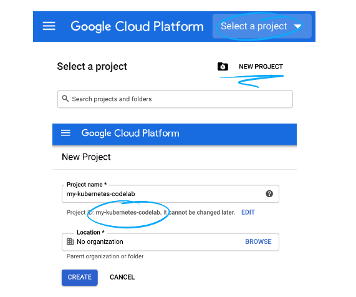Click the search magnifier icon
This screenshot has width=356, height=297.
(65, 99)
